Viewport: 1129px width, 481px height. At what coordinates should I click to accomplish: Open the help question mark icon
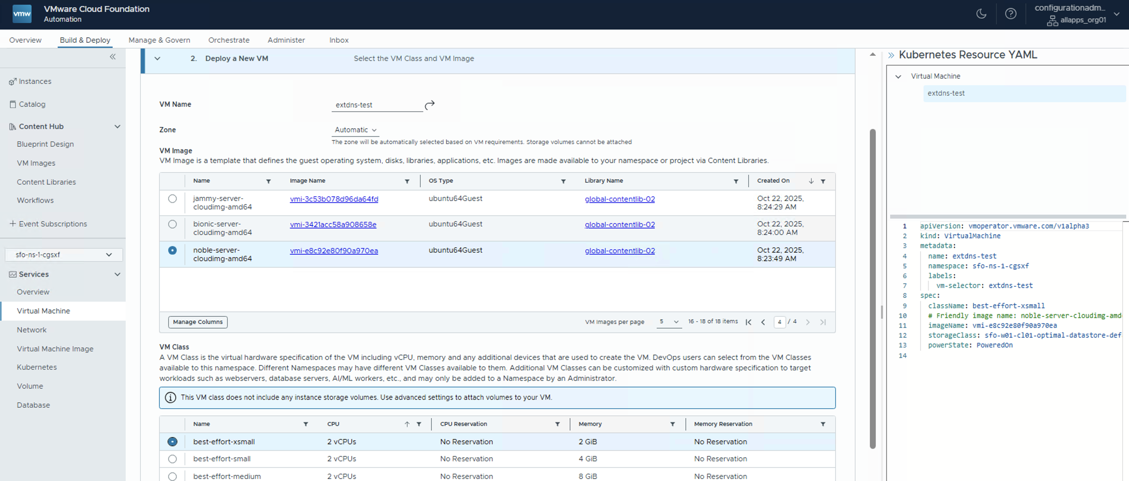click(1010, 14)
